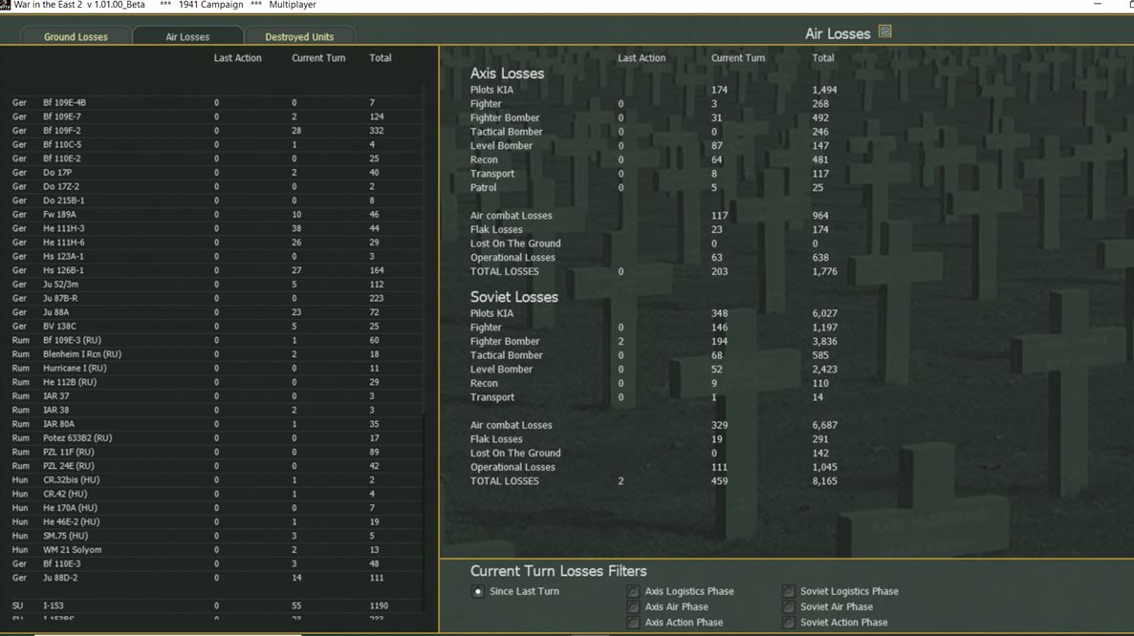Select the Fw 189A row
1134x636 pixels.
pyautogui.click(x=215, y=215)
